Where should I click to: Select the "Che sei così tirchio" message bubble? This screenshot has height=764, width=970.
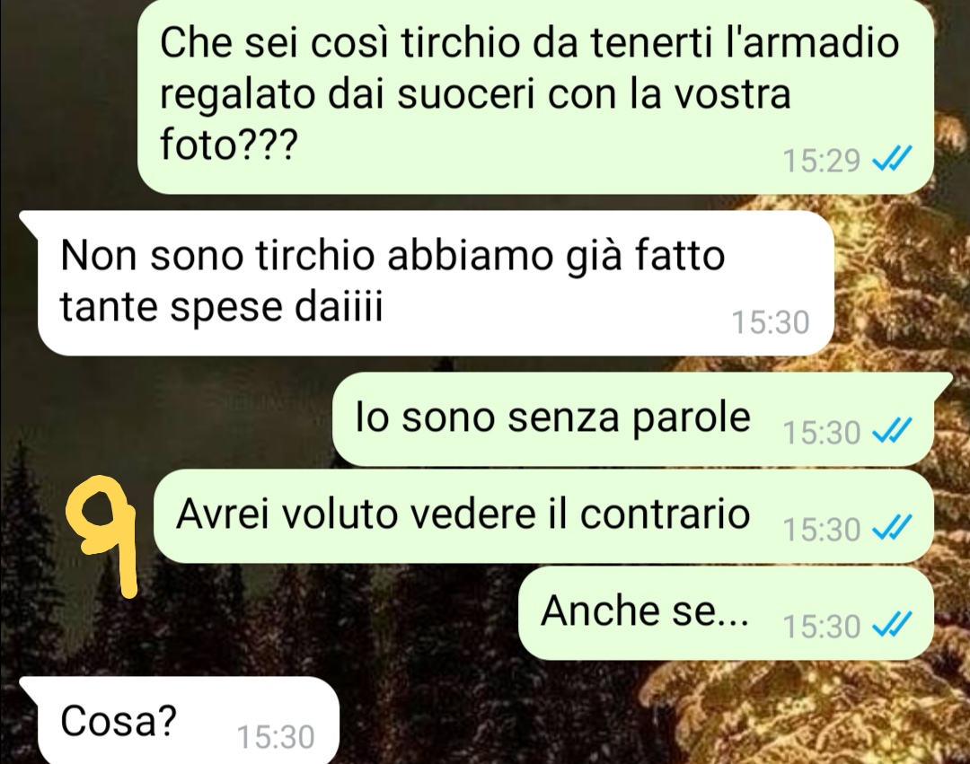534,96
